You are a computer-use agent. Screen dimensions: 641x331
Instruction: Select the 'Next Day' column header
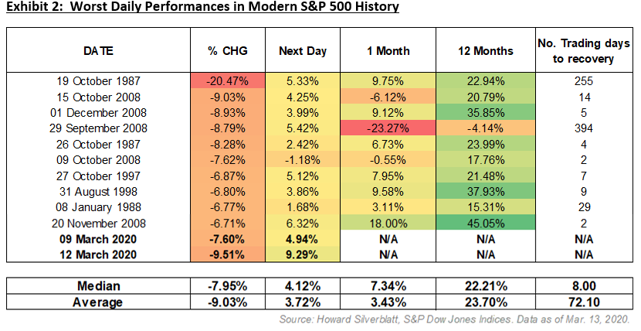coord(303,51)
